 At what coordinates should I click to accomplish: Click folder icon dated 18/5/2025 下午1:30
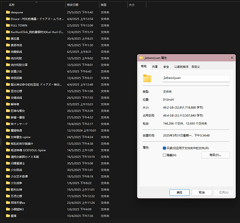click(x=8, y=45)
